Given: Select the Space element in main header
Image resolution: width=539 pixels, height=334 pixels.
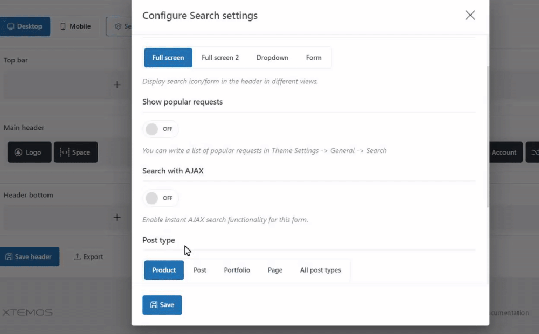Looking at the screenshot, I should coord(75,152).
